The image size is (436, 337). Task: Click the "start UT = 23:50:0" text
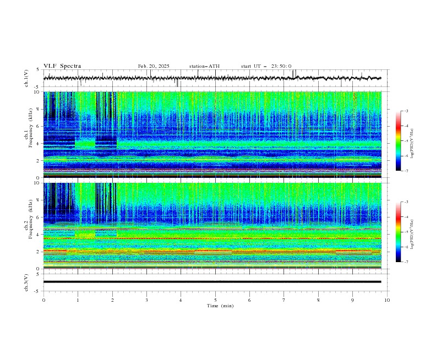point(266,66)
